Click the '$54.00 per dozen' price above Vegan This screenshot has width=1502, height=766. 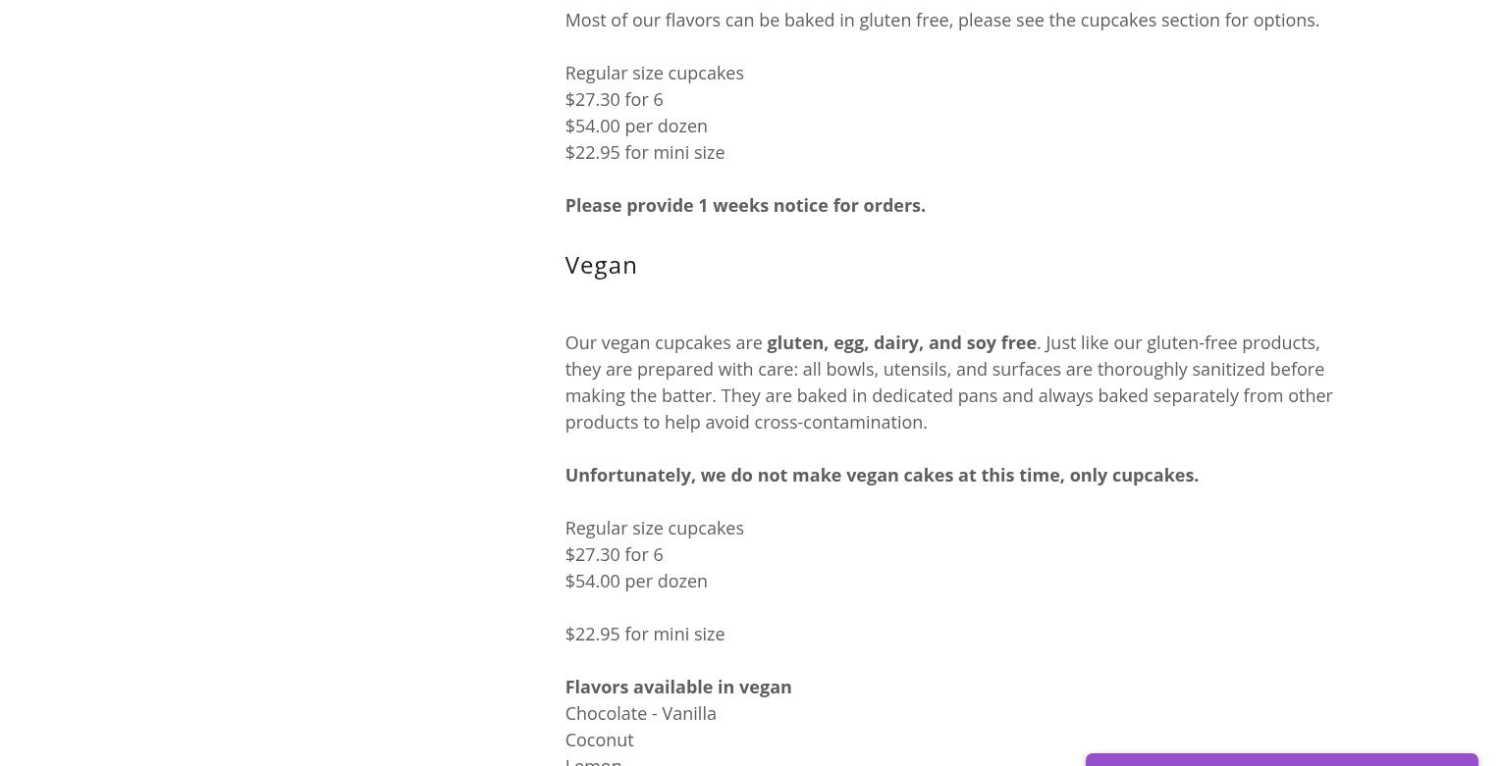point(636,126)
